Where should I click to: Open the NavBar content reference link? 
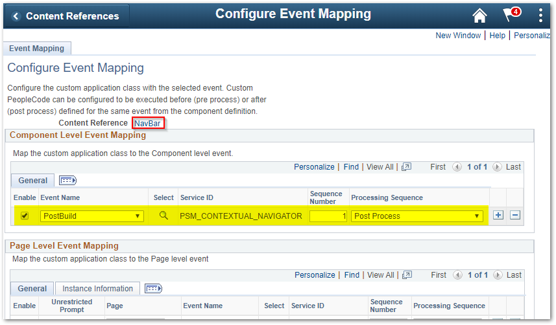tap(147, 123)
